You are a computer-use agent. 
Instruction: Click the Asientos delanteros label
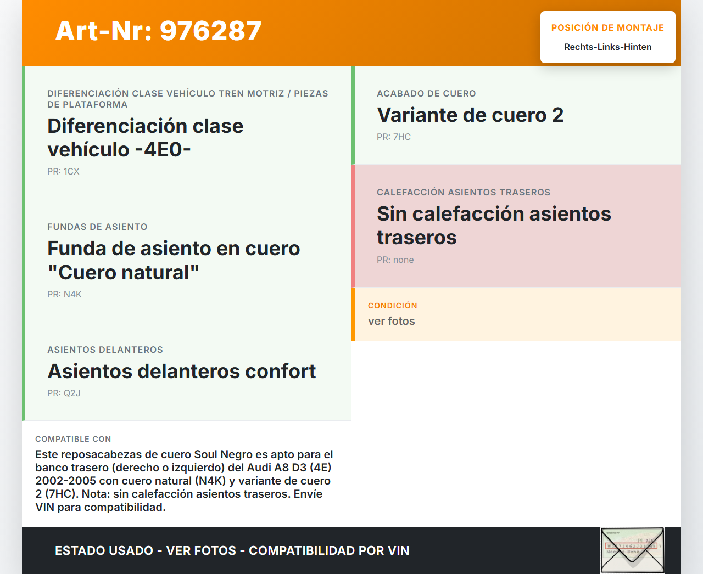coord(105,350)
